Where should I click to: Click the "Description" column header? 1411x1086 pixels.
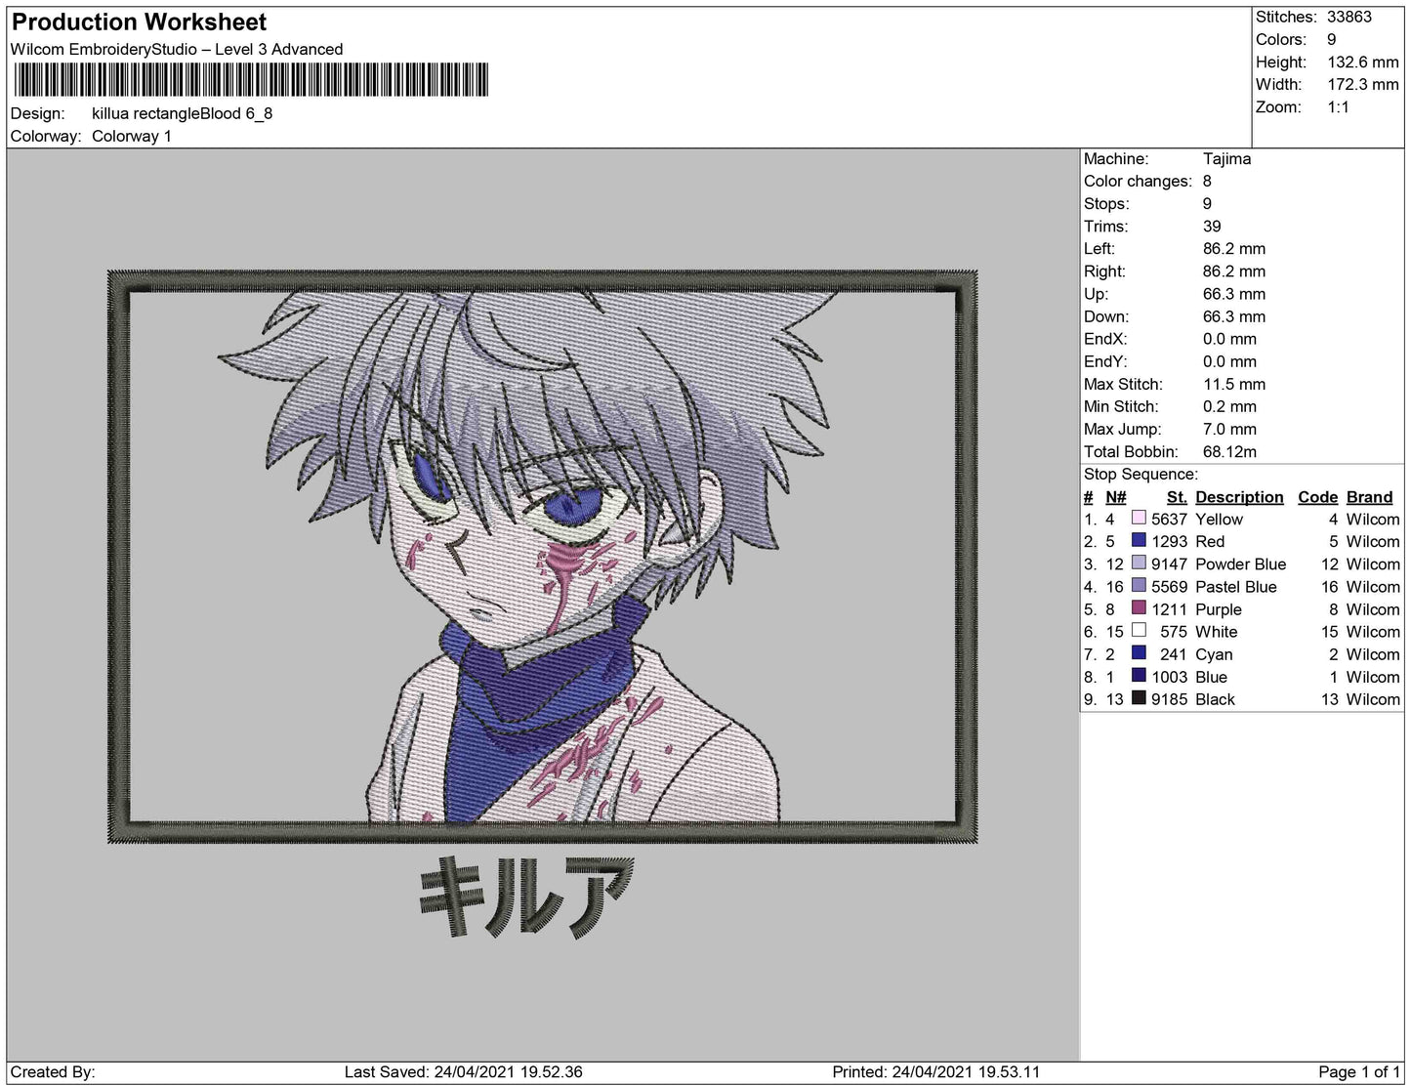click(x=1239, y=497)
